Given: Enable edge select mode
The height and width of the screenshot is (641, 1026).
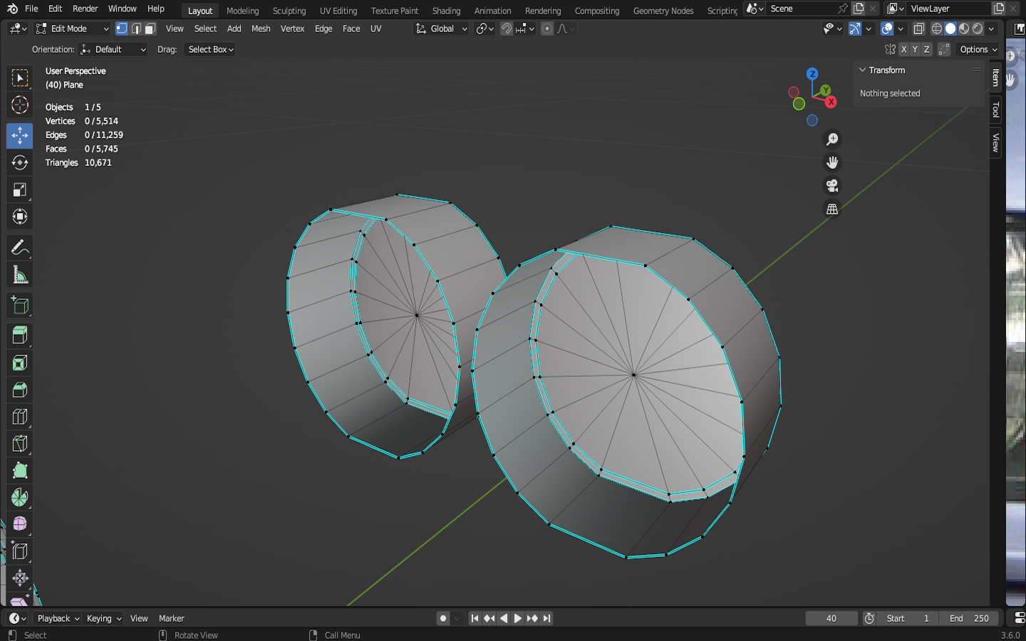Looking at the screenshot, I should (136, 28).
